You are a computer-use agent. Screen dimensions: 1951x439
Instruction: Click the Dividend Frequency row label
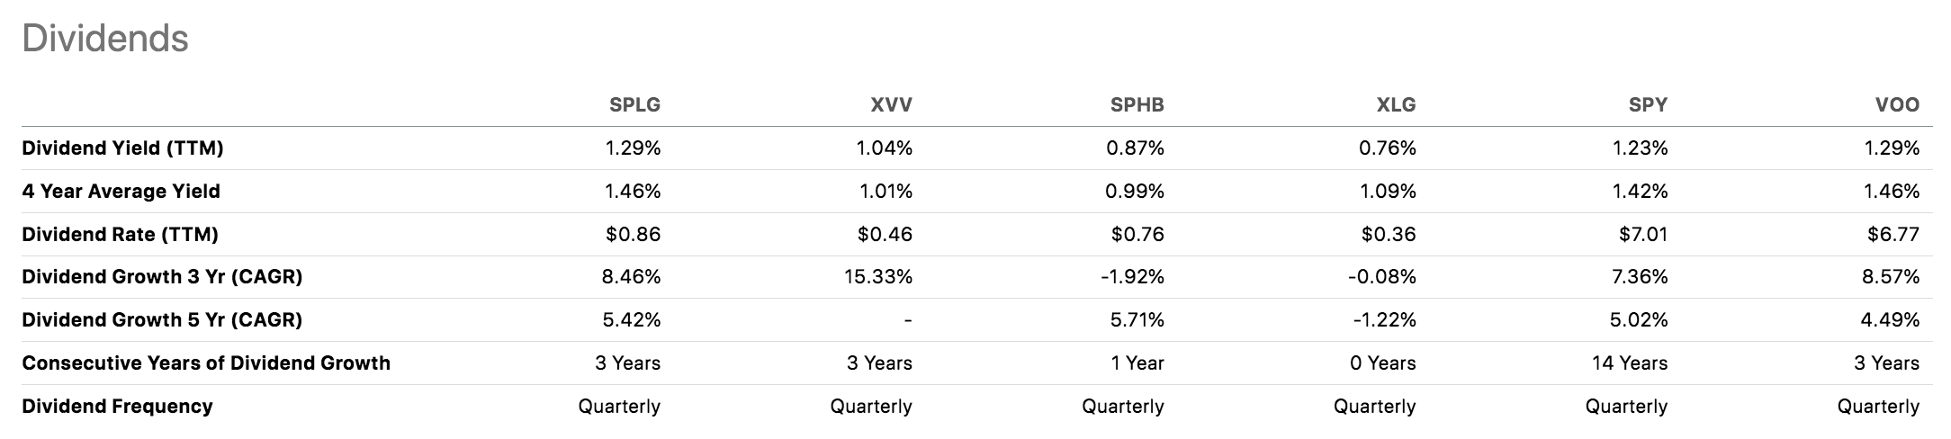pos(117,407)
